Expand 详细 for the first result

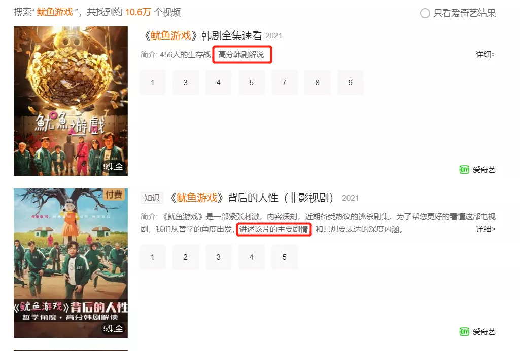click(486, 54)
